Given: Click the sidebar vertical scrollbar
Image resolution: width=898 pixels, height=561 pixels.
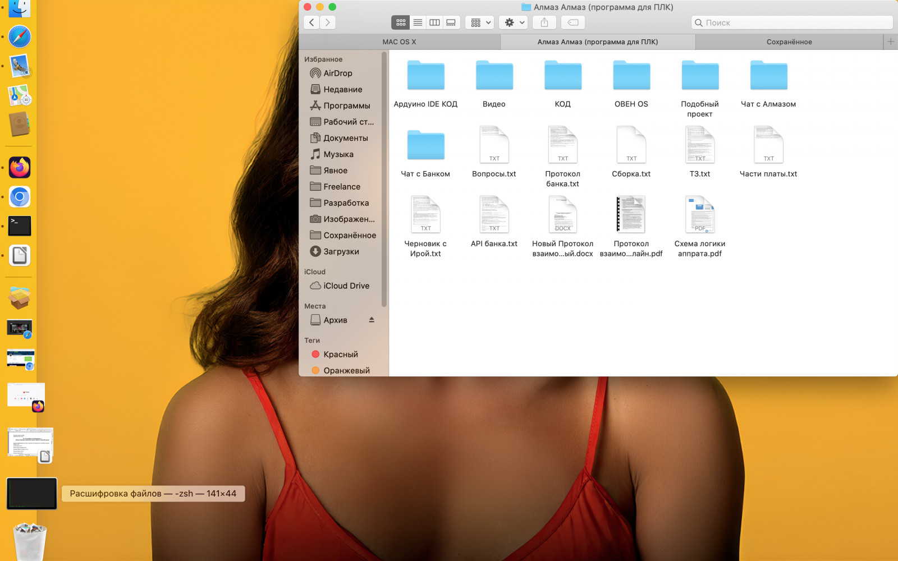Looking at the screenshot, I should pyautogui.click(x=384, y=180).
